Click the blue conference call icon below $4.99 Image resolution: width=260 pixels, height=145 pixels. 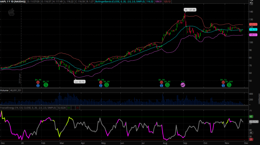pyautogui.click(x=38, y=86)
